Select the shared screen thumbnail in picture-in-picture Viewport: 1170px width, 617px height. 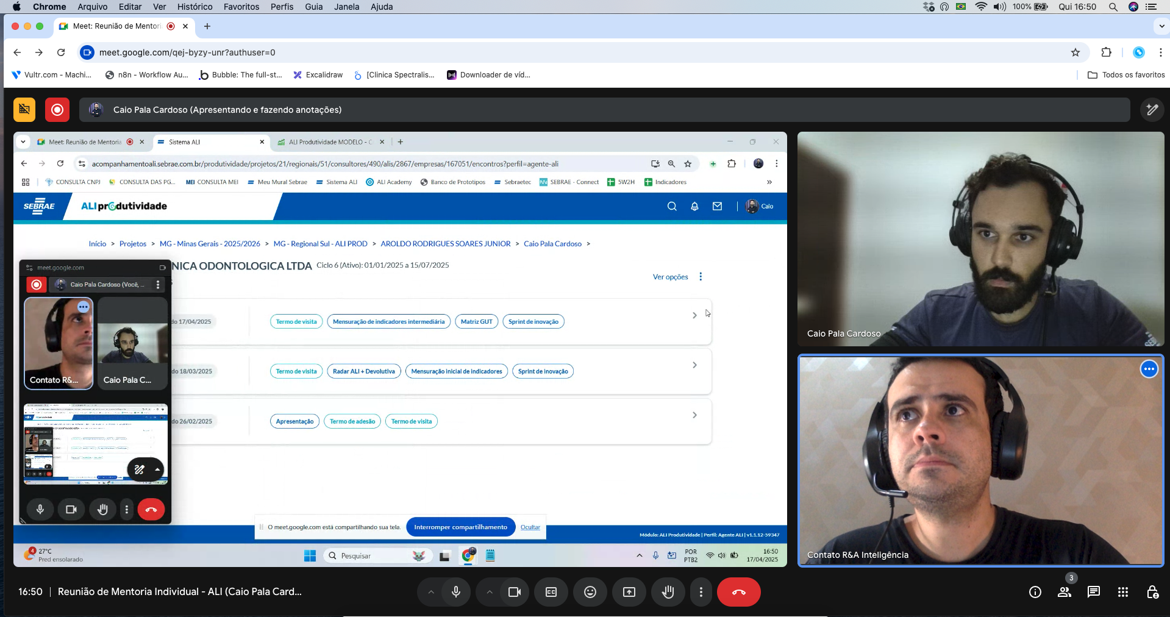coord(96,444)
